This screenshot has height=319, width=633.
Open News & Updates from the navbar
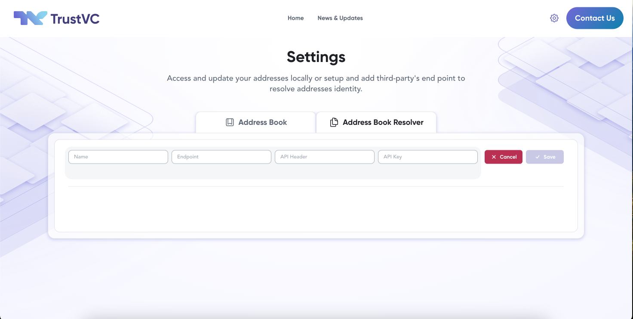[x=340, y=18]
